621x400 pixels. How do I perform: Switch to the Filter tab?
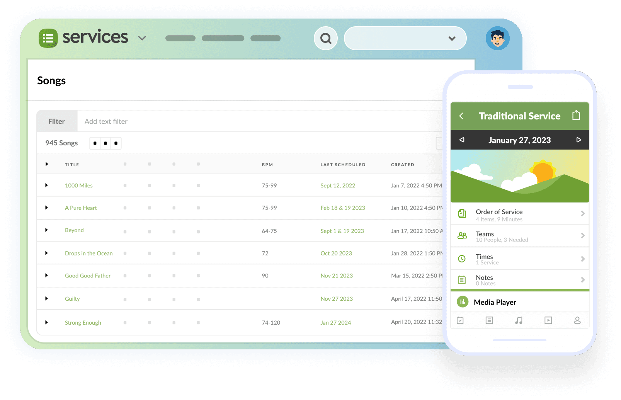point(57,121)
